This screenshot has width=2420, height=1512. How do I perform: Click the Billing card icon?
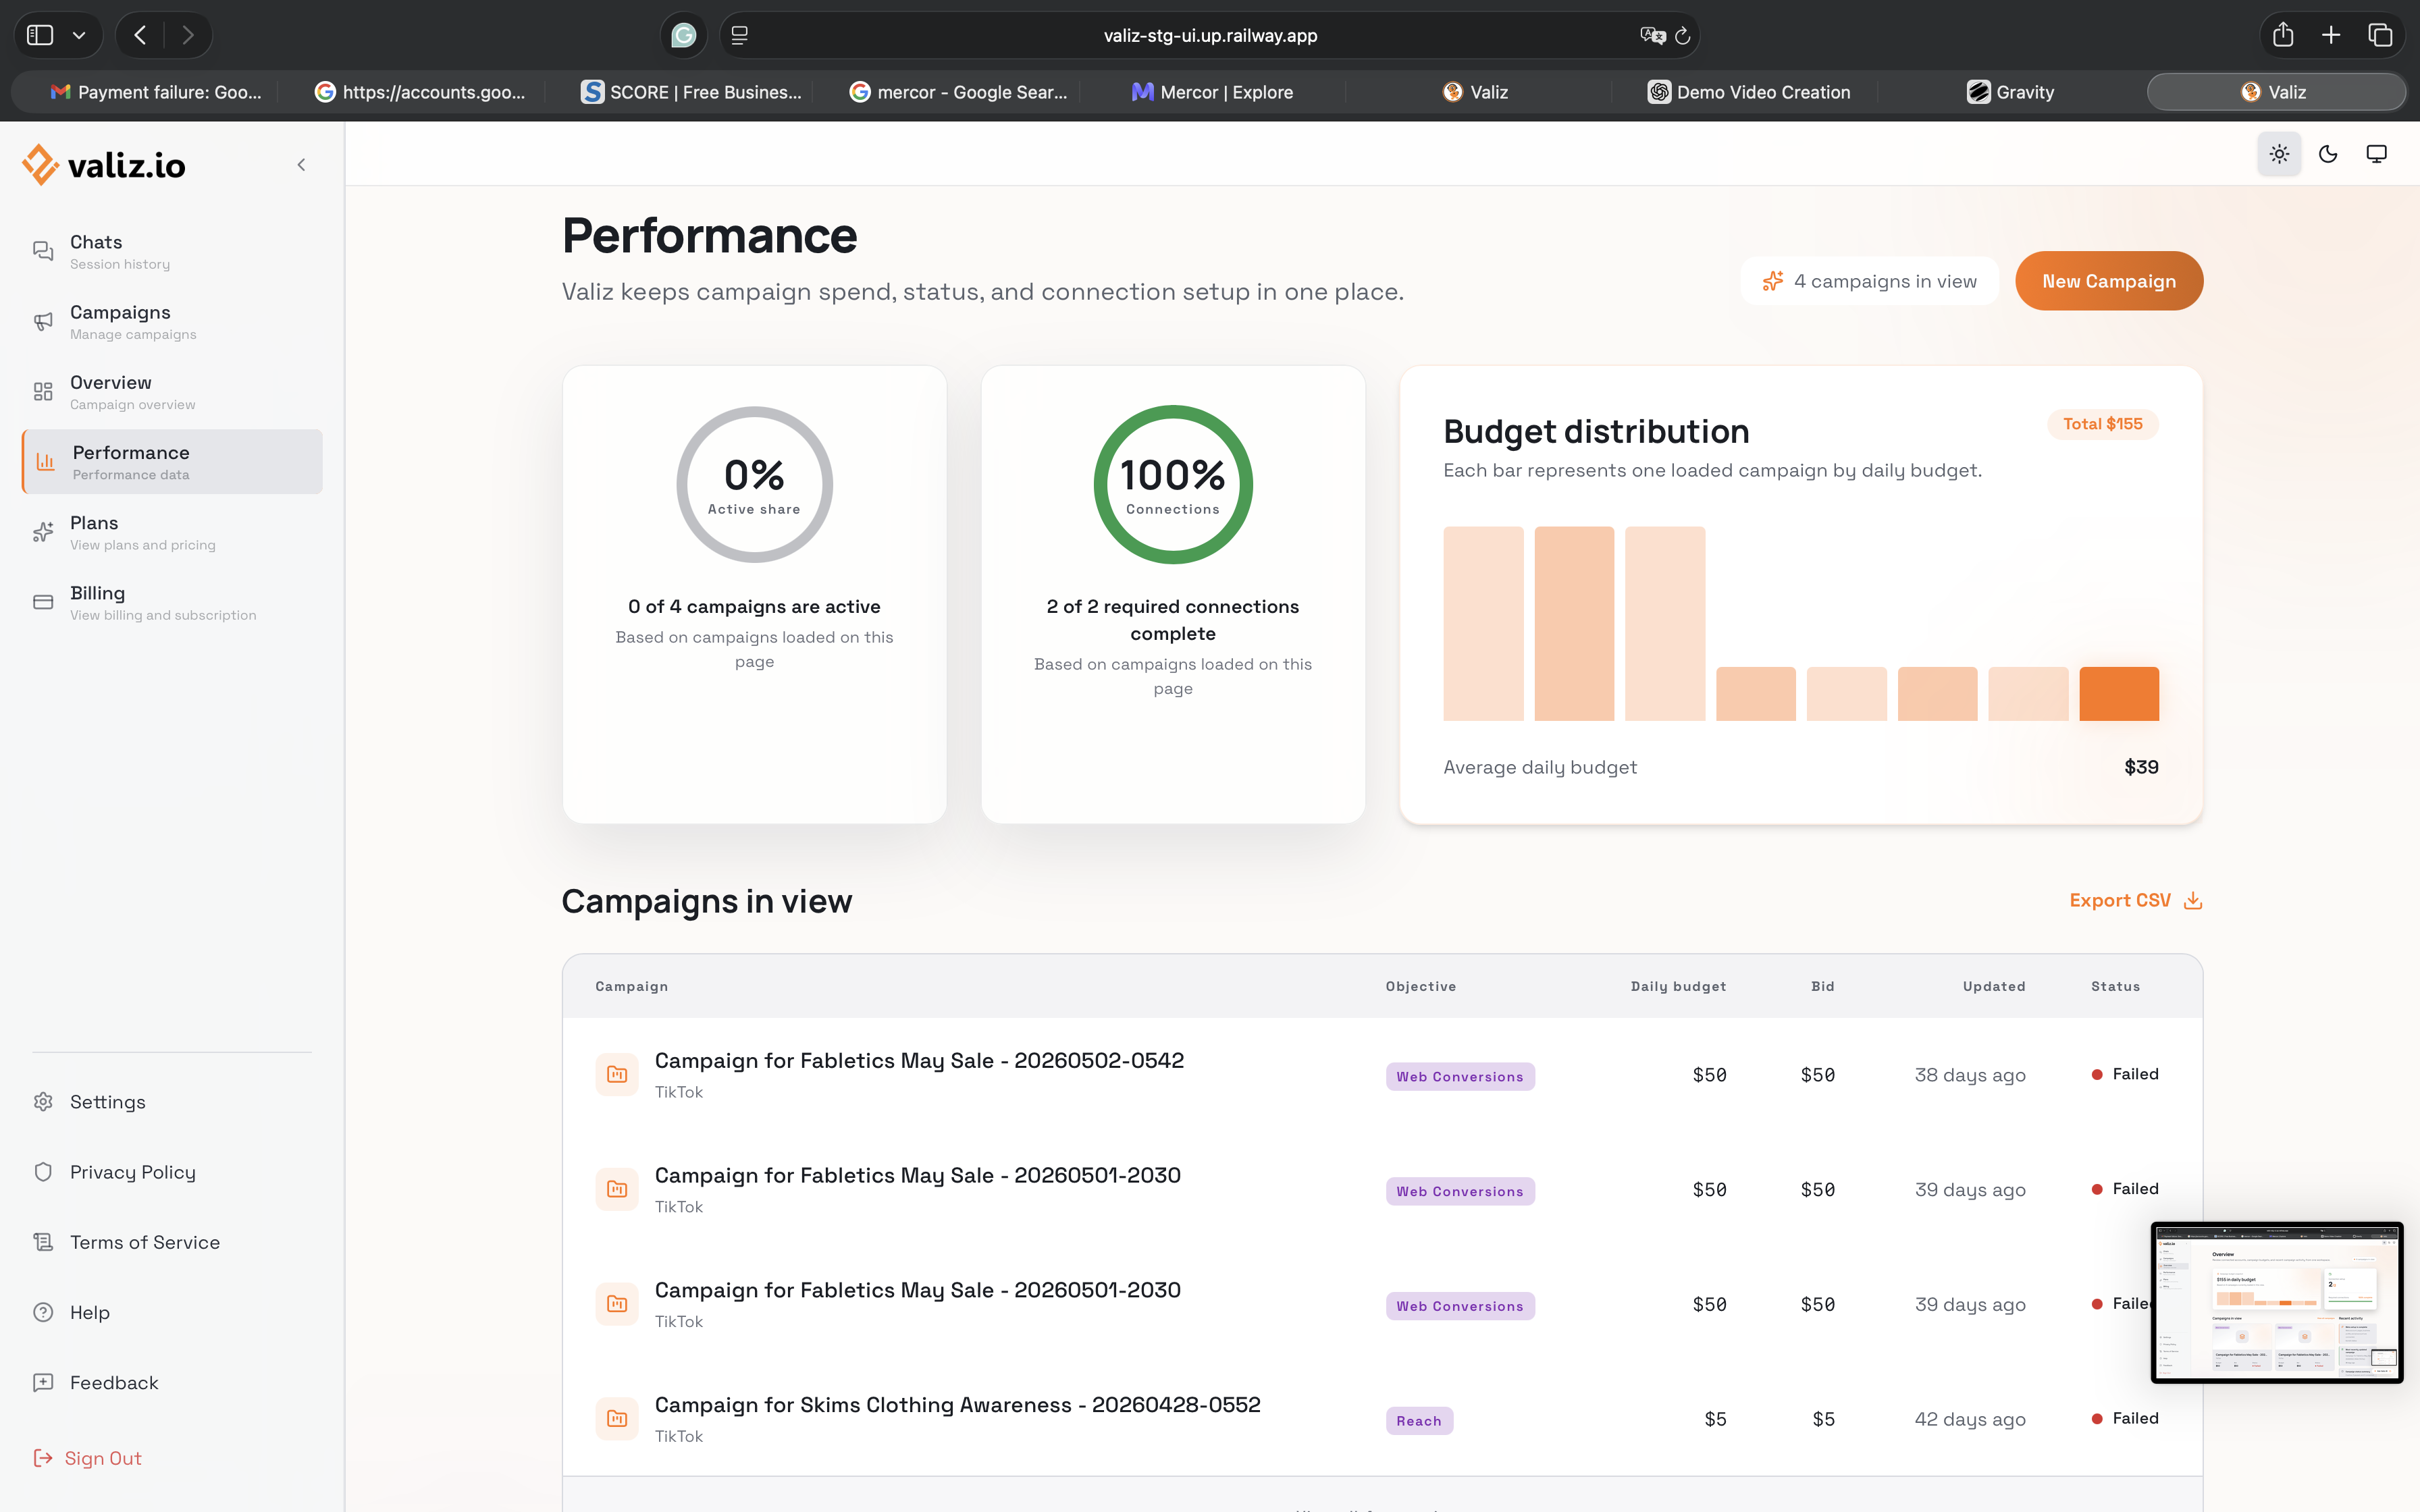click(x=43, y=602)
